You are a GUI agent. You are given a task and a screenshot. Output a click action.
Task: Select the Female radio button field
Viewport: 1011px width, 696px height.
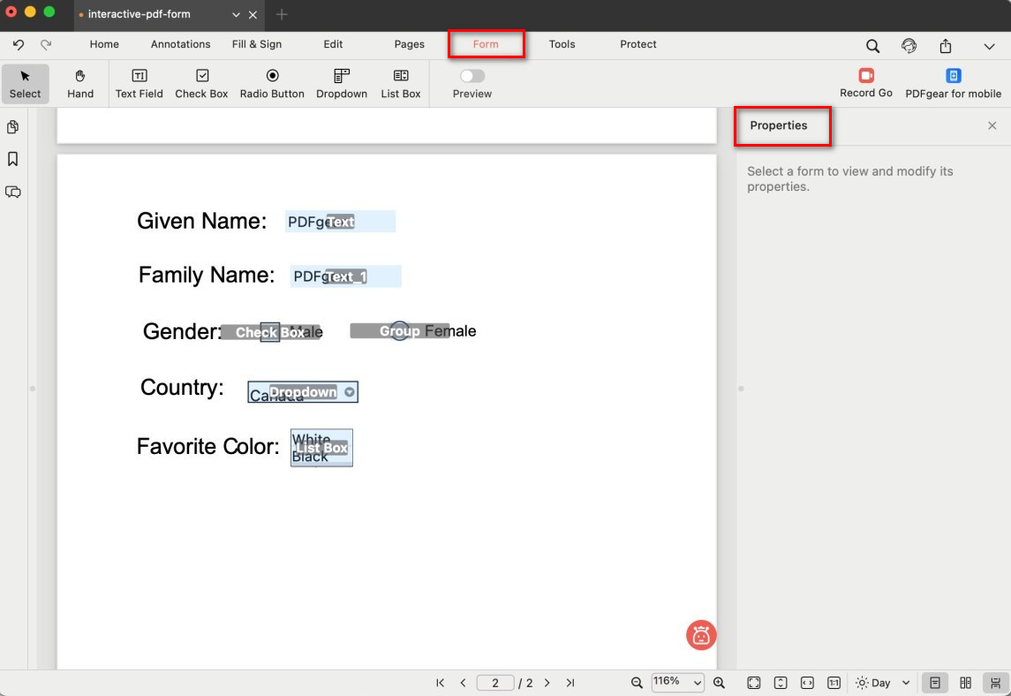(x=400, y=331)
